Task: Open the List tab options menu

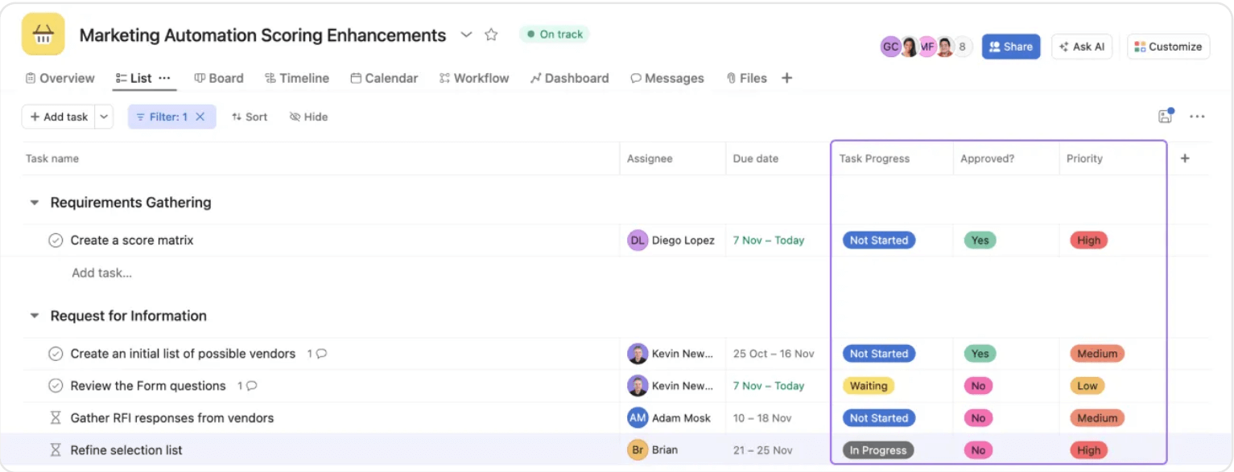Action: [164, 78]
